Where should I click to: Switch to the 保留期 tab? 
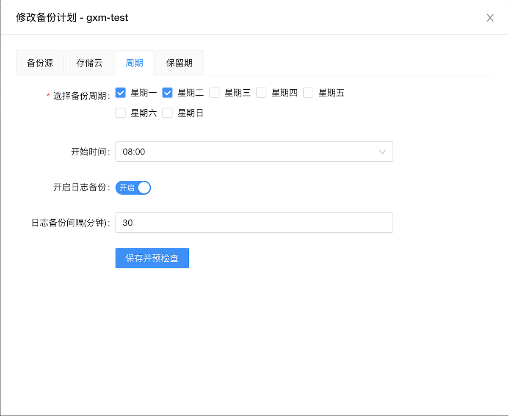179,62
